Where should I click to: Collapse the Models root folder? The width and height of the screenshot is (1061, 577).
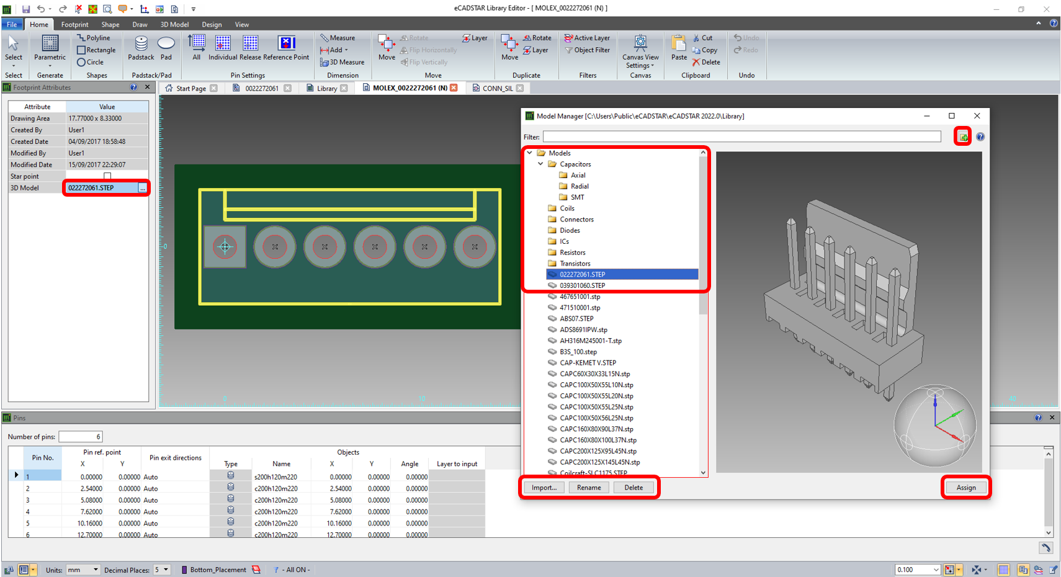(529, 153)
